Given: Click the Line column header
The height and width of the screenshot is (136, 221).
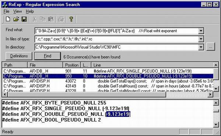Looking at the screenshot, I should pyautogui.click(x=152, y=65).
